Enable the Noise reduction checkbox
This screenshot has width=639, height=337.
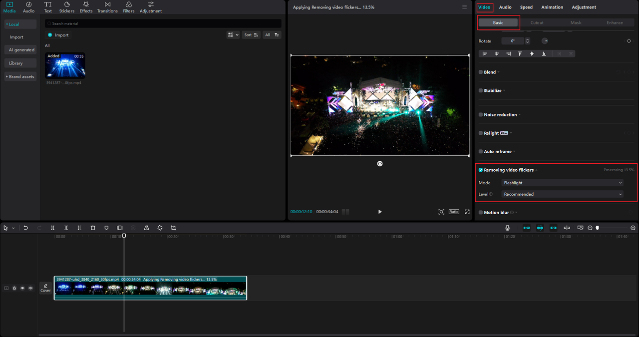click(x=481, y=115)
